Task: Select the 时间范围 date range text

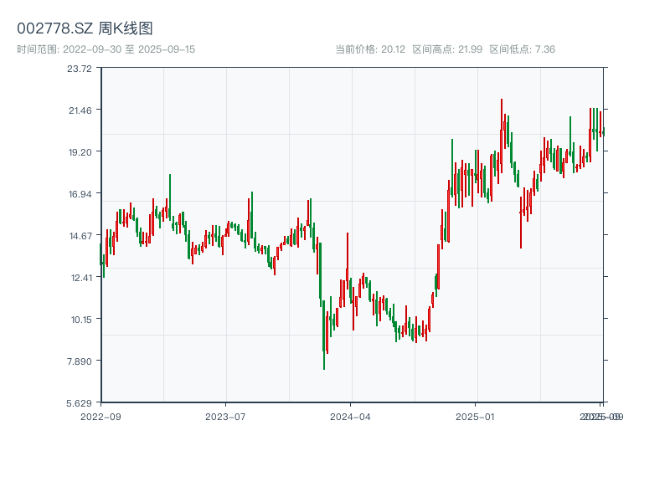Action: 106,49
